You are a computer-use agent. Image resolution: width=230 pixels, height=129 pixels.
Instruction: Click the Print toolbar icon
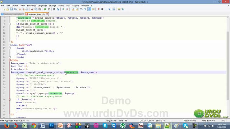(27, 9)
